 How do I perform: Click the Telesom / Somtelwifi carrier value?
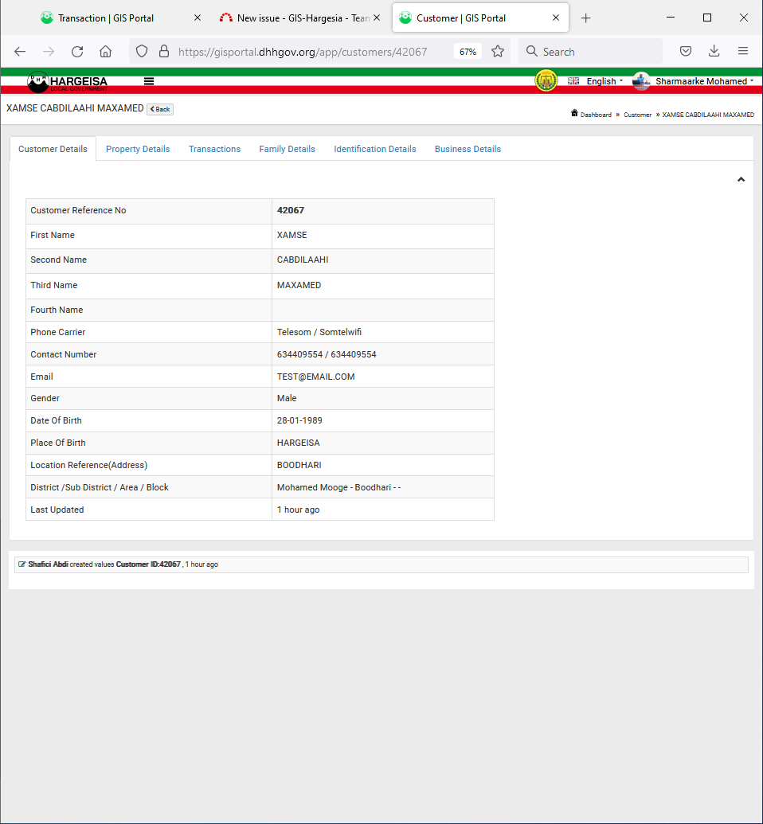tap(319, 332)
